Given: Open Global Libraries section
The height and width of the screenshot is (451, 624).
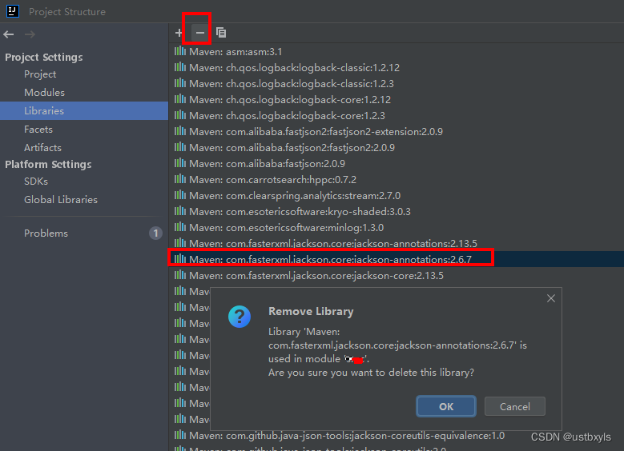Looking at the screenshot, I should pos(61,200).
